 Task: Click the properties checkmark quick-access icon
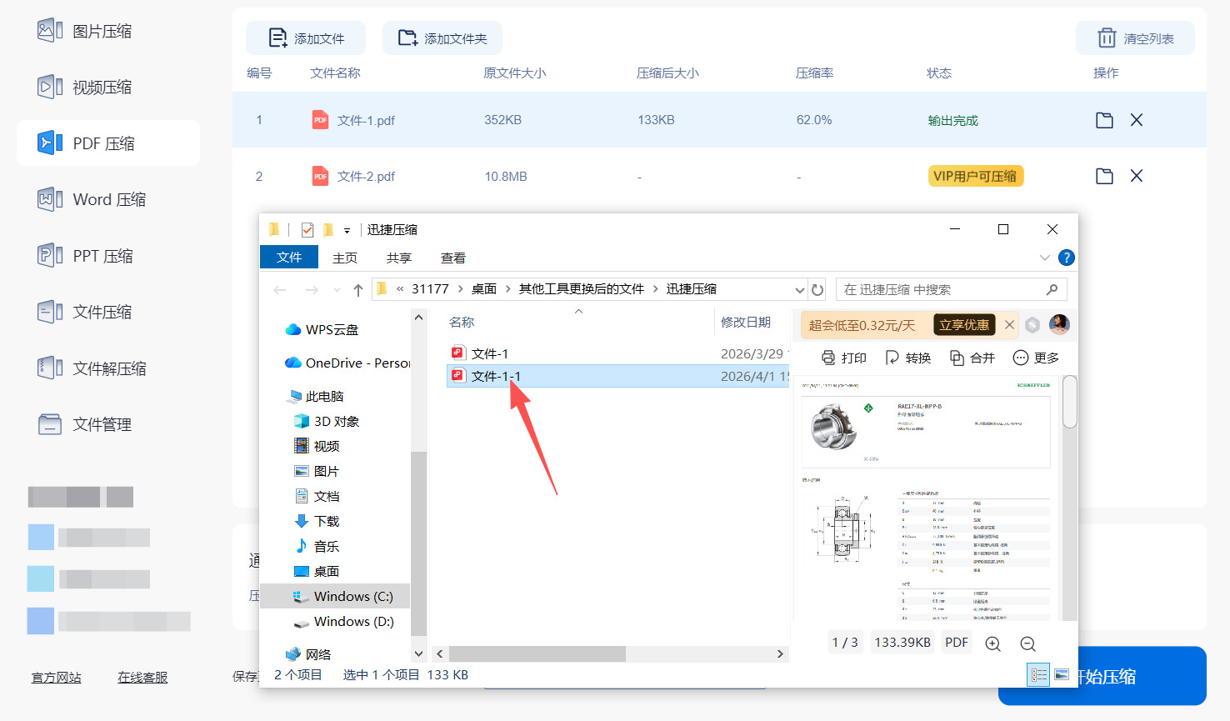tap(307, 230)
